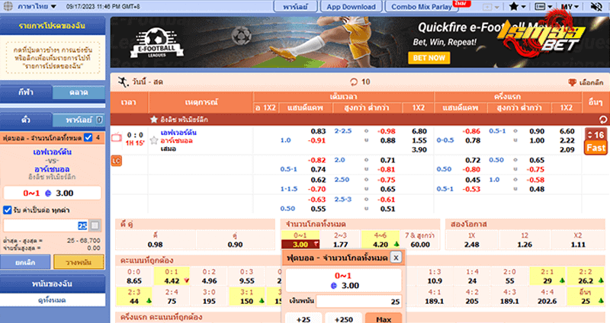
Task: Toggle checkbox in orange bet slip header
Action: tap(88, 138)
